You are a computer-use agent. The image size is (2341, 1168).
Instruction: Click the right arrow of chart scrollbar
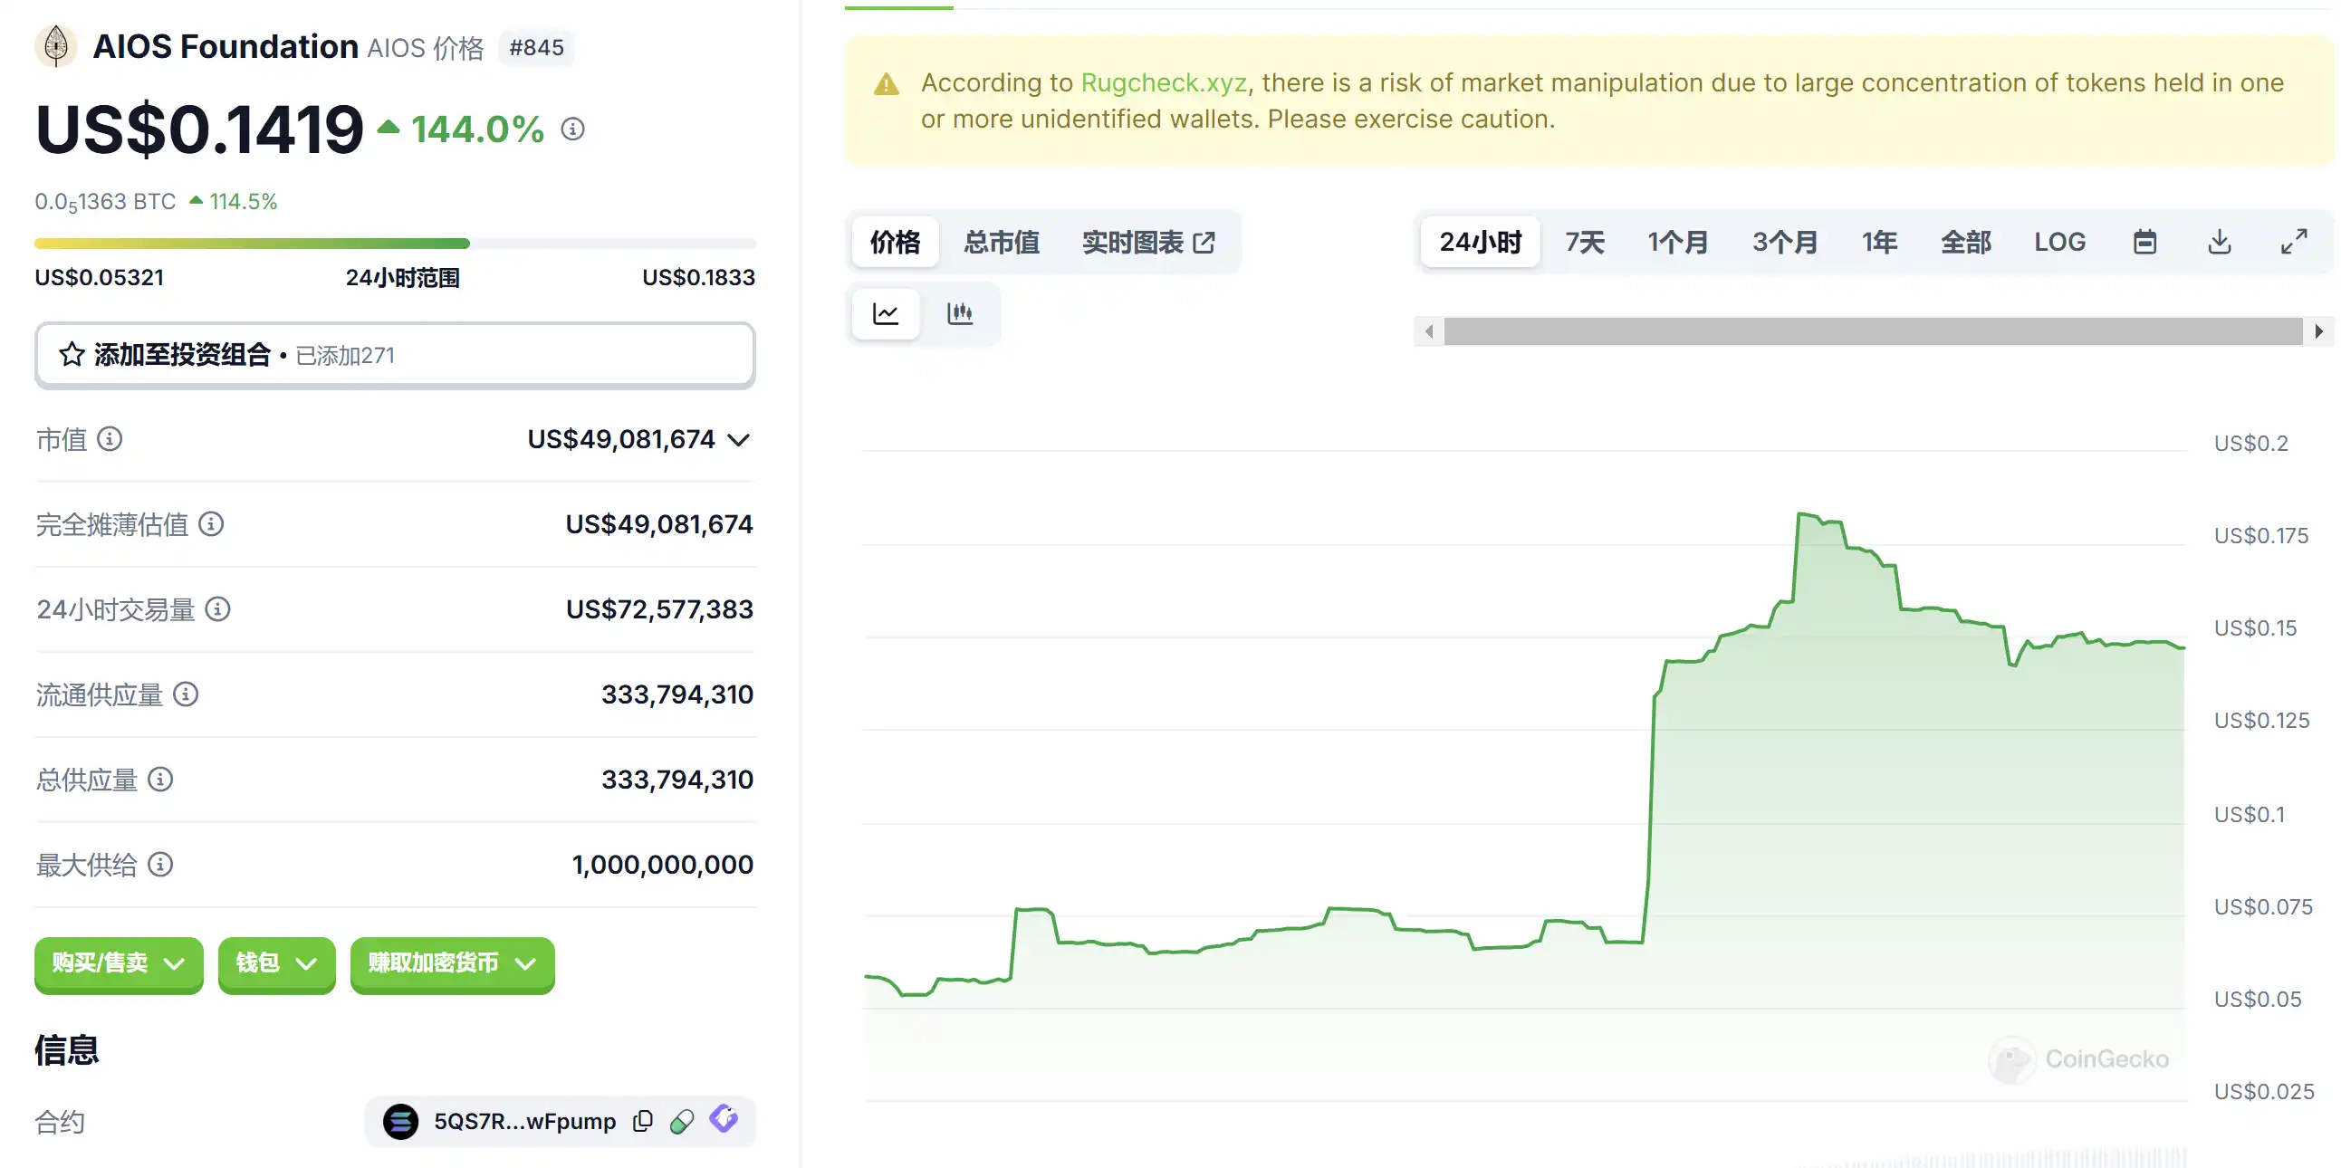[x=2319, y=331]
